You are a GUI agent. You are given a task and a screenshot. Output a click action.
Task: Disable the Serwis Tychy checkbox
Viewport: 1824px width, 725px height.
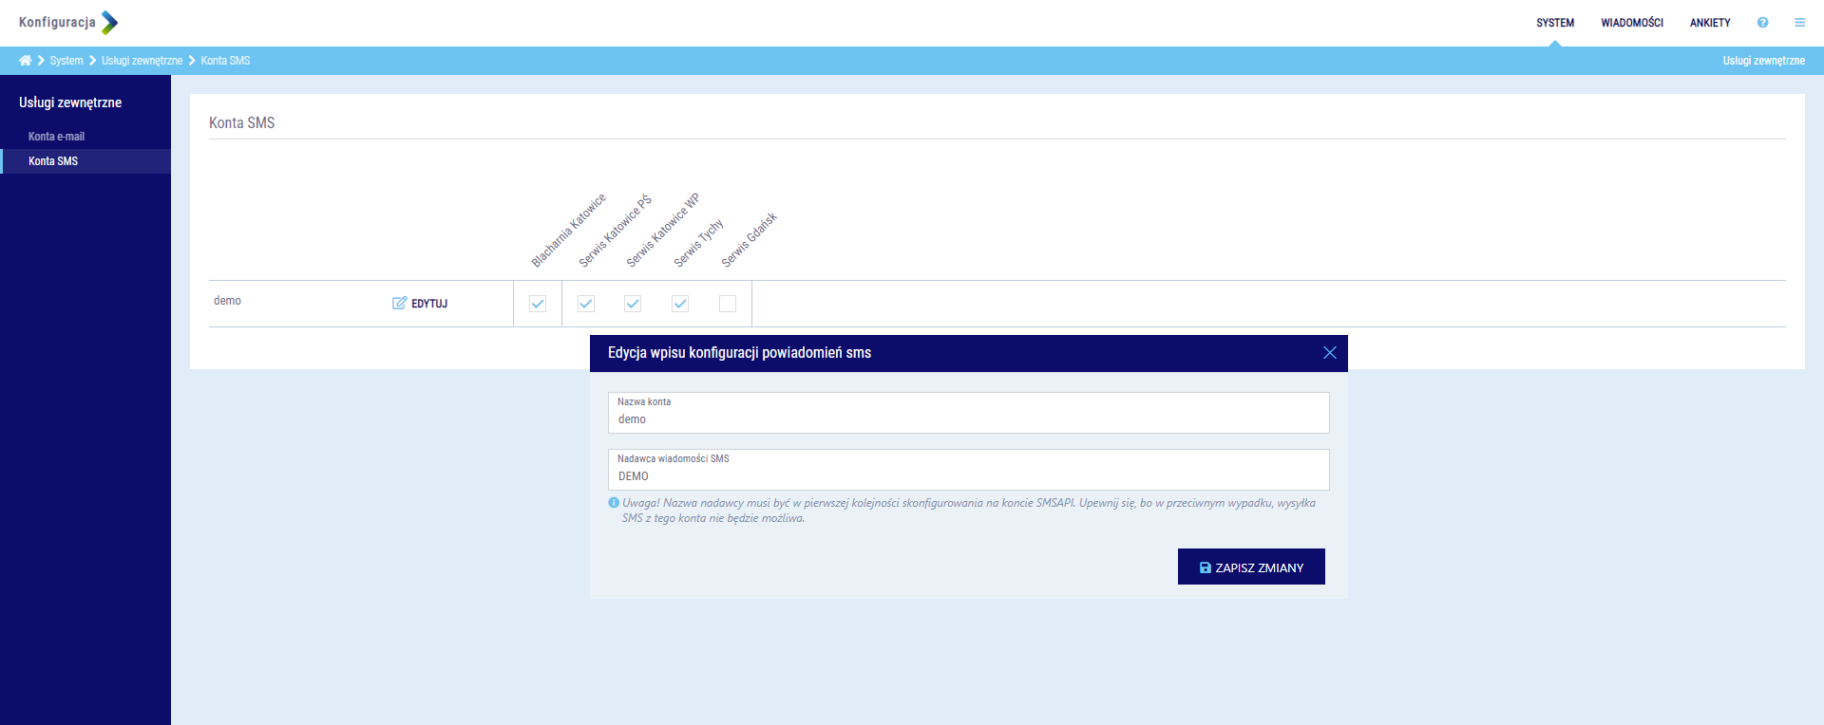tap(680, 304)
